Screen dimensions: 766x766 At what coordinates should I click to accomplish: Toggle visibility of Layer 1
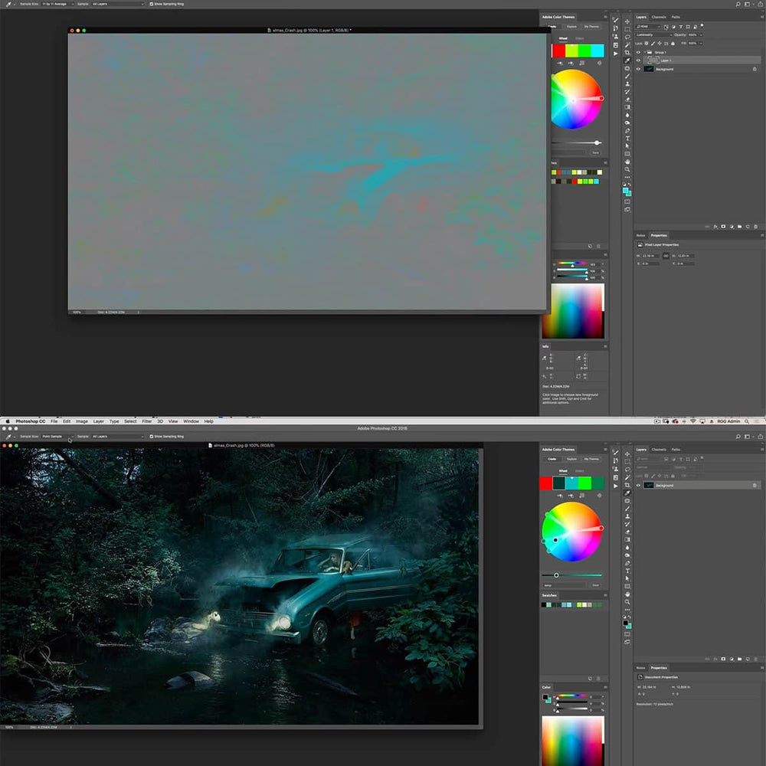638,60
